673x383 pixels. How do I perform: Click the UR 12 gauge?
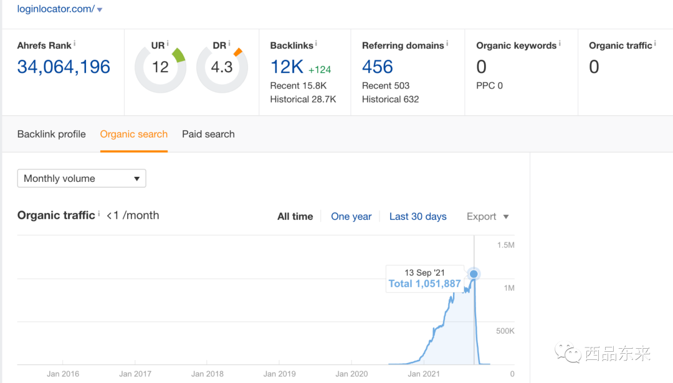tap(160, 67)
